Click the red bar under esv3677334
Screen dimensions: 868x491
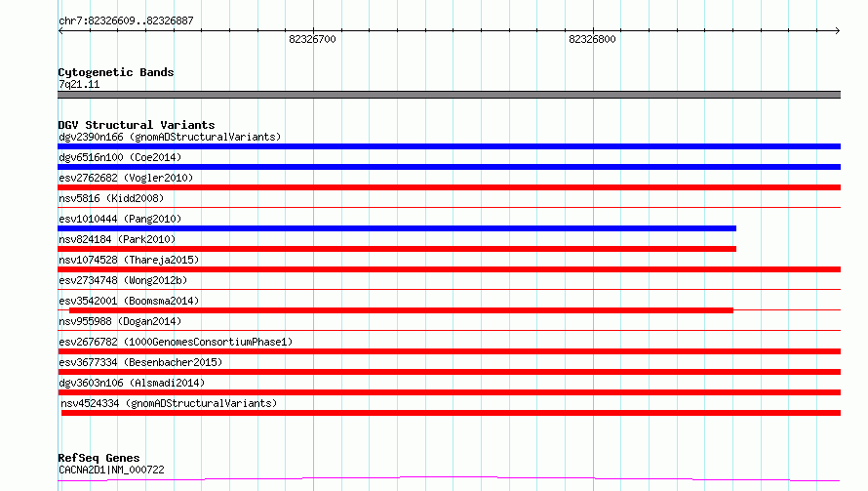coord(449,372)
